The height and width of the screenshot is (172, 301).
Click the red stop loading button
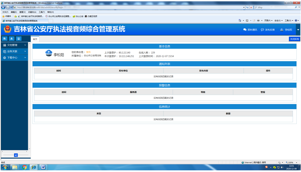pyautogui.click(x=251, y=7)
